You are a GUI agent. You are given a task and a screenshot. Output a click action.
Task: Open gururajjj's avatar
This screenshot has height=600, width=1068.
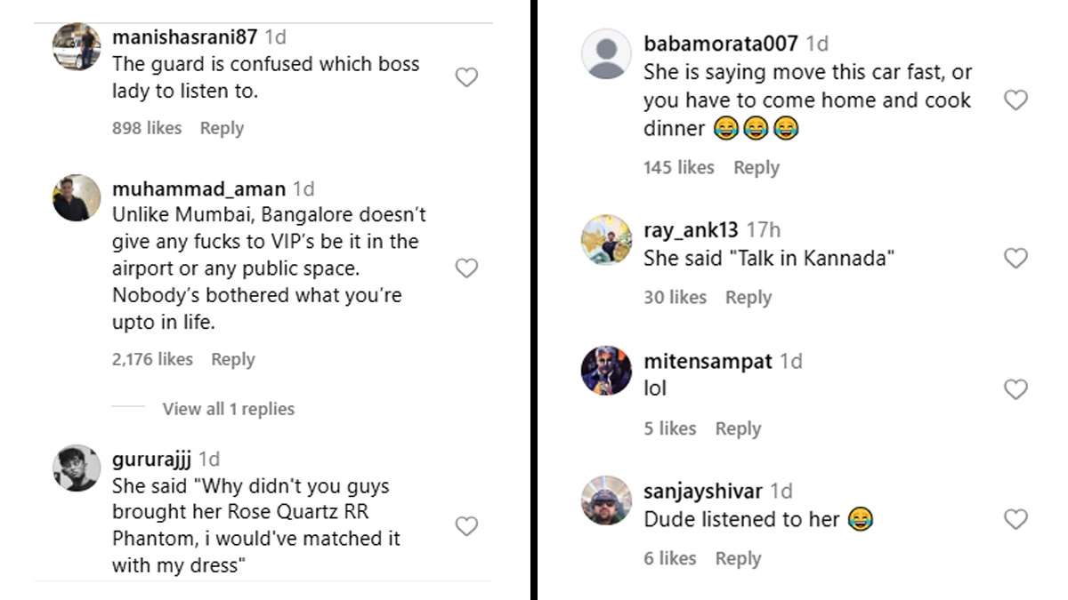click(x=77, y=468)
